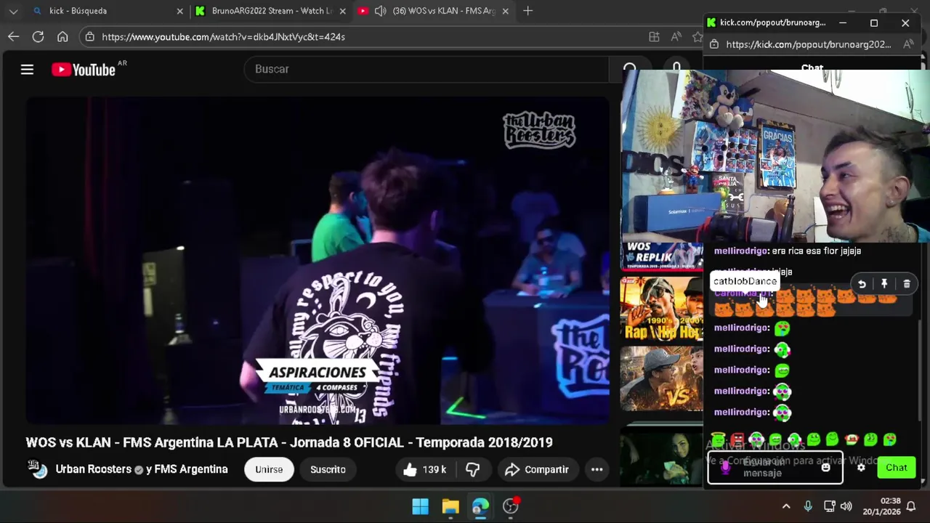Open Microsoft Edge on the taskbar
Viewport: 930px width, 523px height.
point(480,506)
